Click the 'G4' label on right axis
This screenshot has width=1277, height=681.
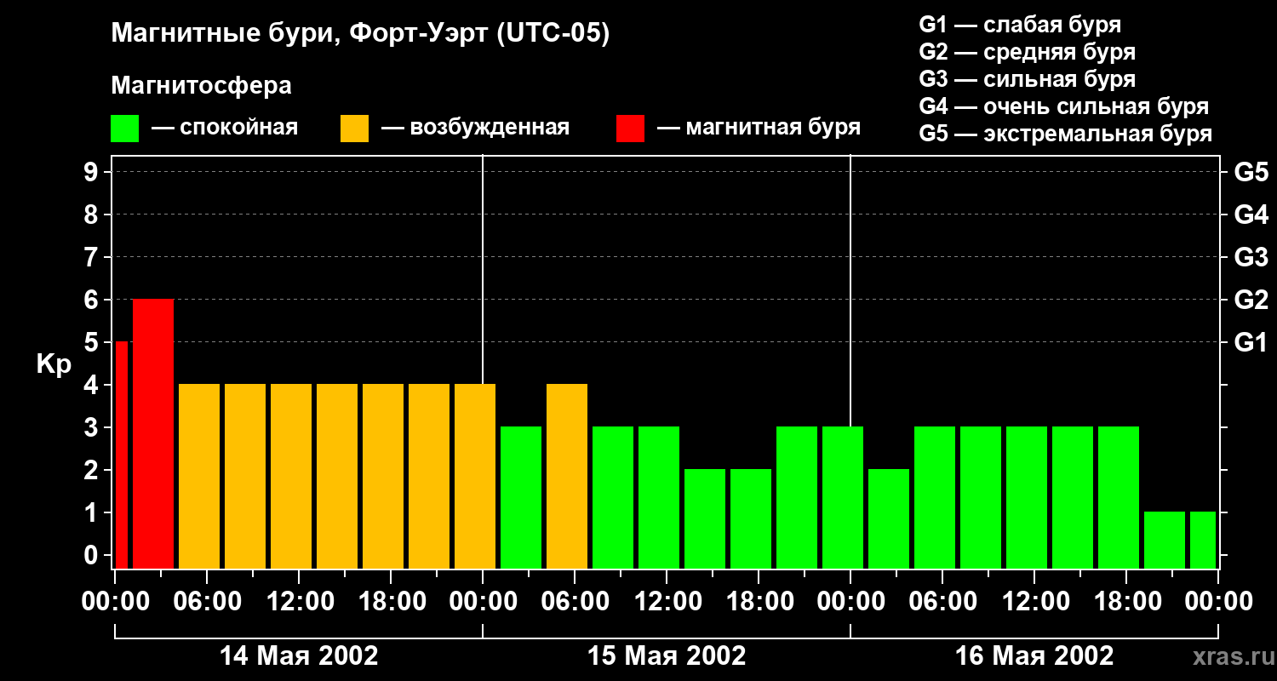point(1251,215)
